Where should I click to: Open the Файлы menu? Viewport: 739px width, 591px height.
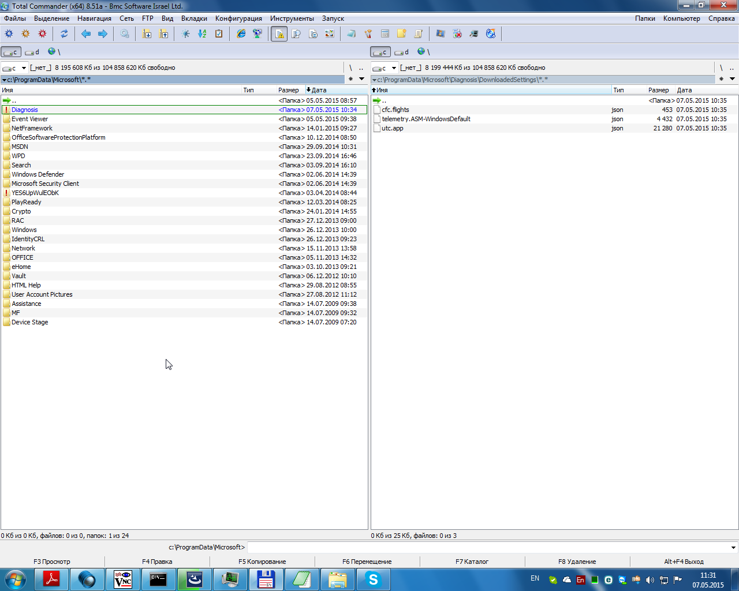point(15,18)
